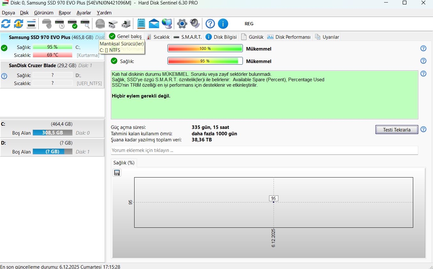Click status bar En son güncelleme durumu text
The image size is (433, 269).
tap(60, 266)
